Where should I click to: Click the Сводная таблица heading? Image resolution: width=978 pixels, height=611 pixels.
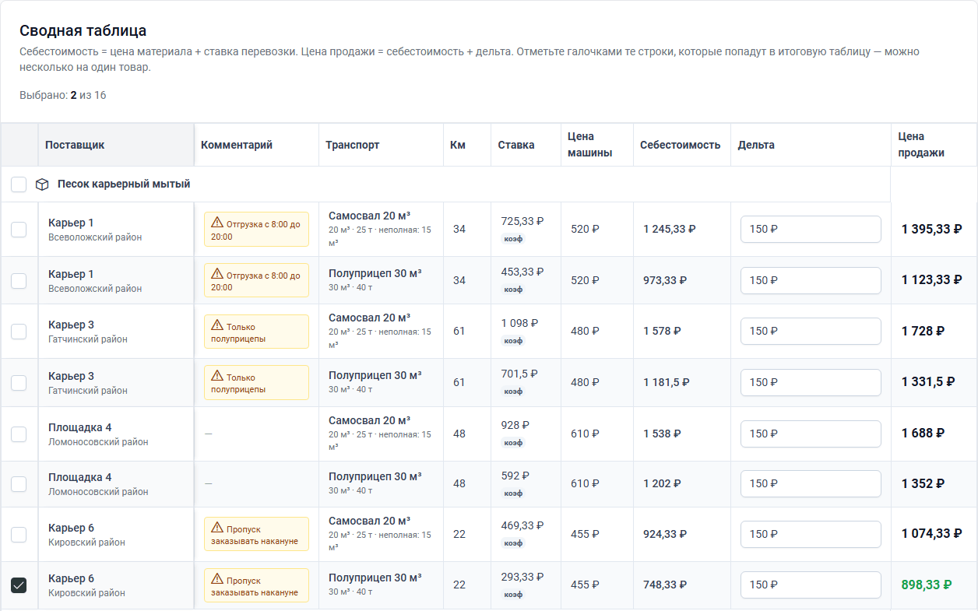tap(83, 31)
